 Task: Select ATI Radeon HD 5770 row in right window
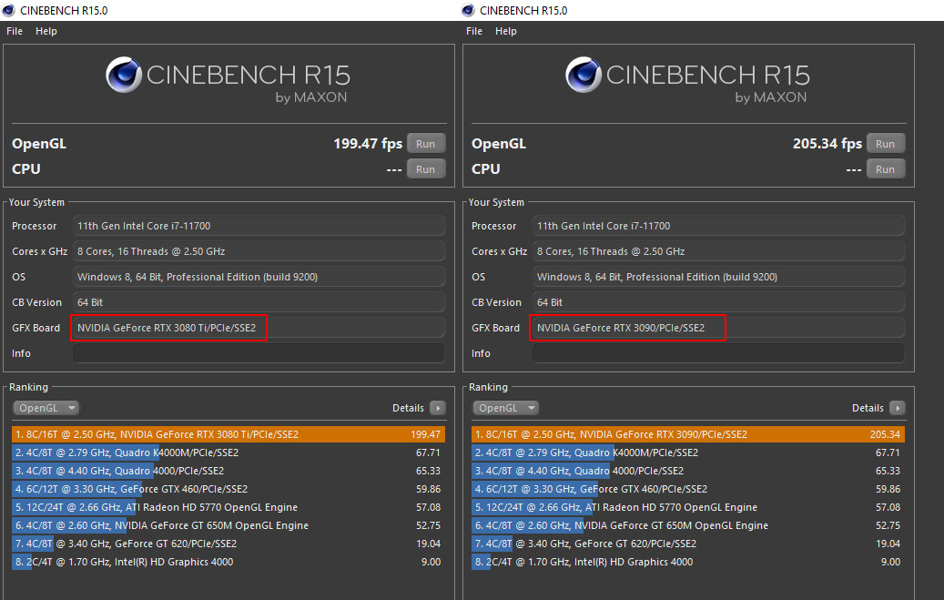[688, 507]
